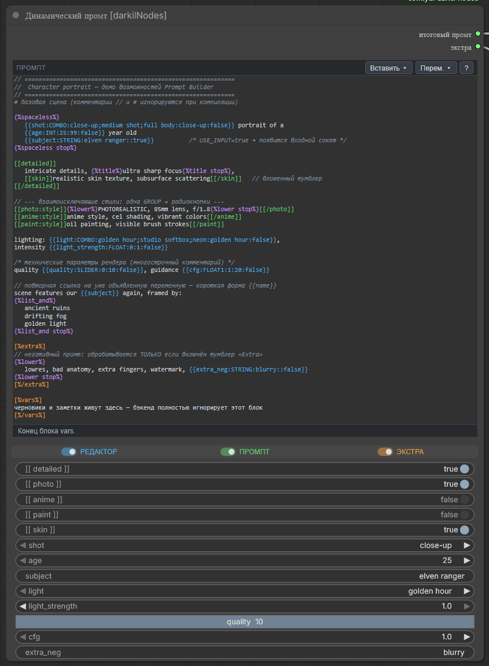Image resolution: width=489 pixels, height=666 pixels.
Task: Click the drifting fog line in editor
Action: [46, 316]
